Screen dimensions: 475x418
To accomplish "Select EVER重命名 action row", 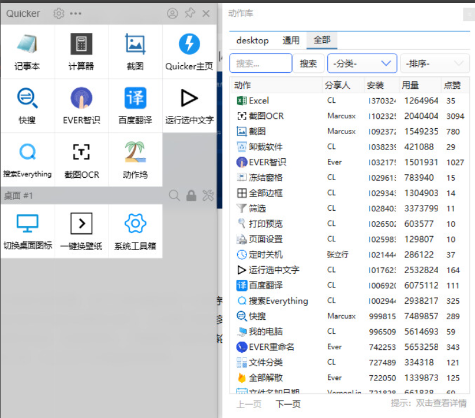I will click(x=350, y=347).
